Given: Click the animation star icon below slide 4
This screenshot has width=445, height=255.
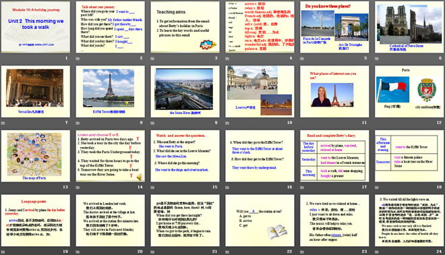Looking at the screenshot, I should pyautogui.click(x=227, y=59).
